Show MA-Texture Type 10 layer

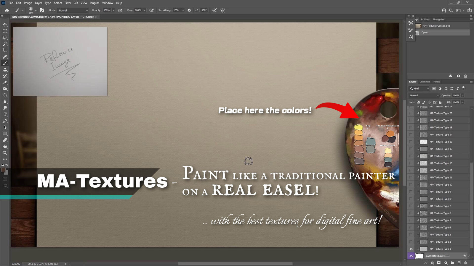[411, 185]
